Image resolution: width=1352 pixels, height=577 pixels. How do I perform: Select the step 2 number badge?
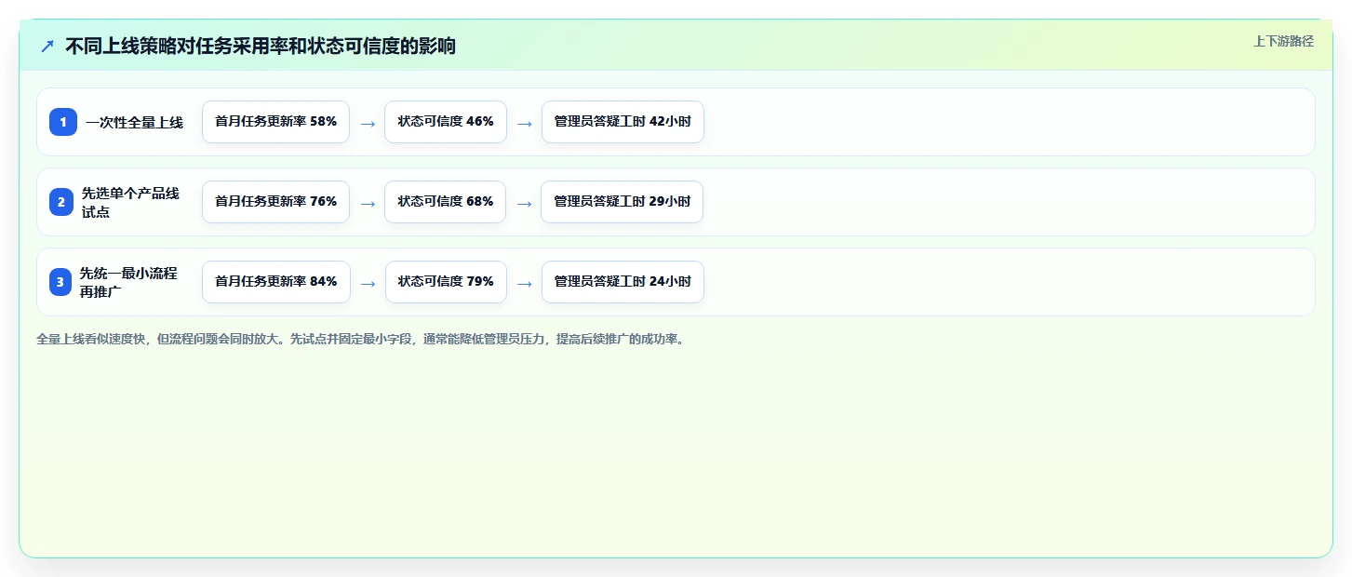[x=61, y=202]
